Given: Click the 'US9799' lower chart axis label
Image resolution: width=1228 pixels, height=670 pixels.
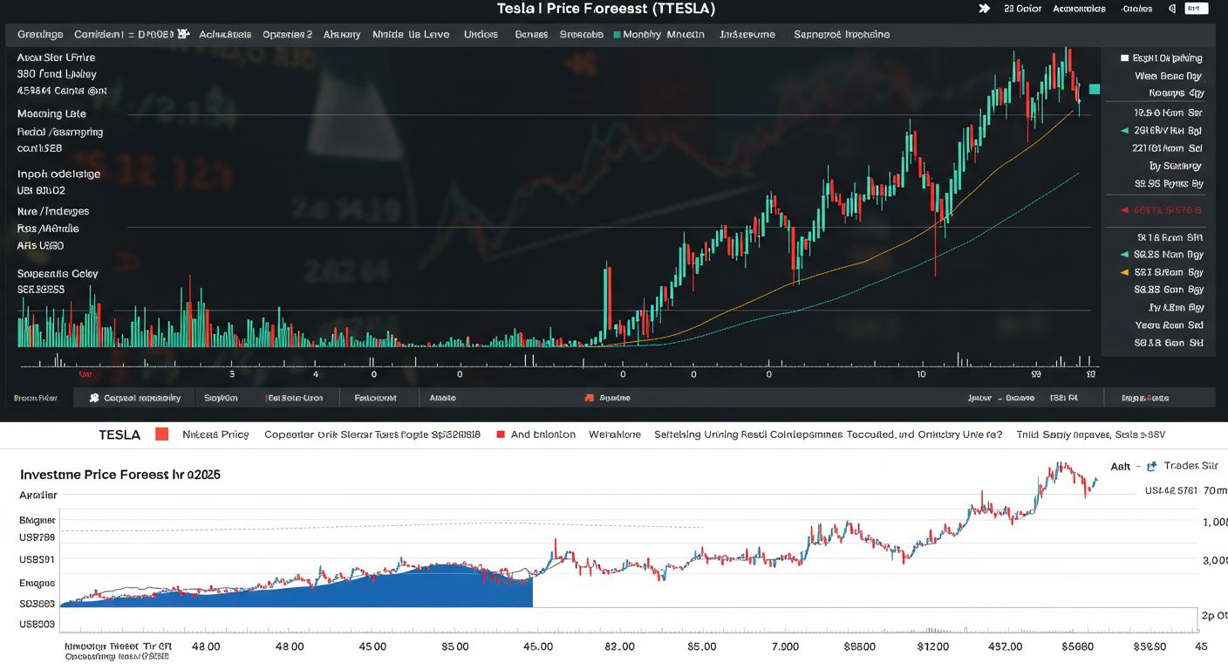Looking at the screenshot, I should coord(37,537).
